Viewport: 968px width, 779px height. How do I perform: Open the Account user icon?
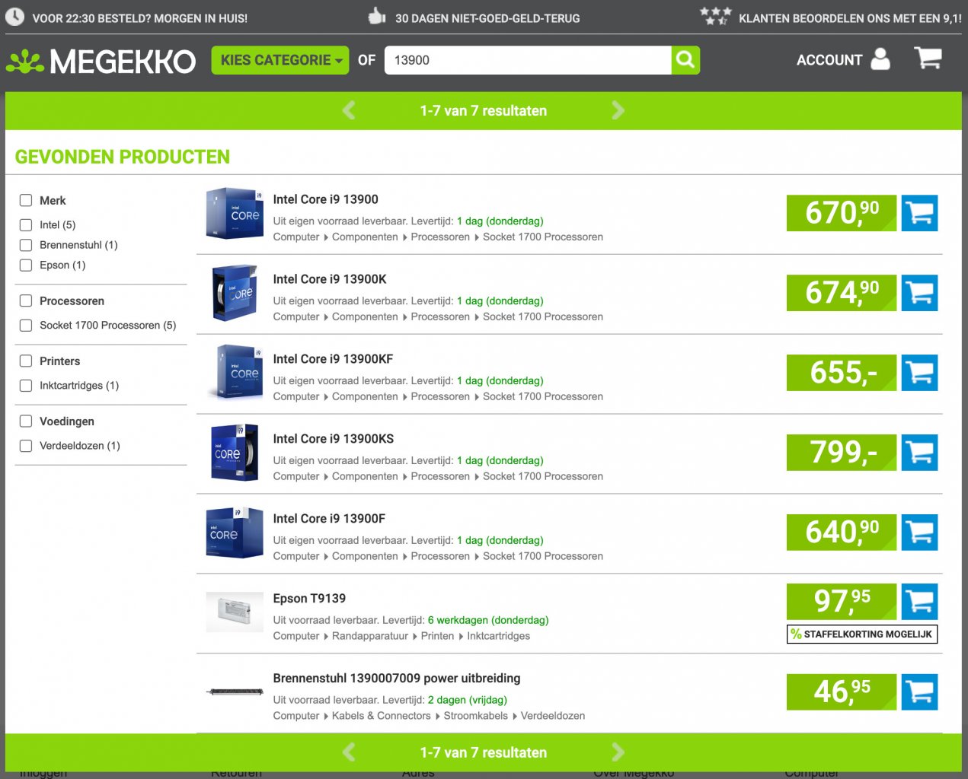[x=880, y=59]
